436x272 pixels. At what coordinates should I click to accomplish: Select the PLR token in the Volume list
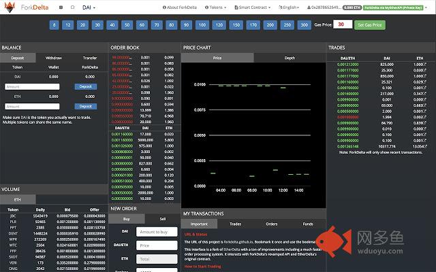coord(13,222)
